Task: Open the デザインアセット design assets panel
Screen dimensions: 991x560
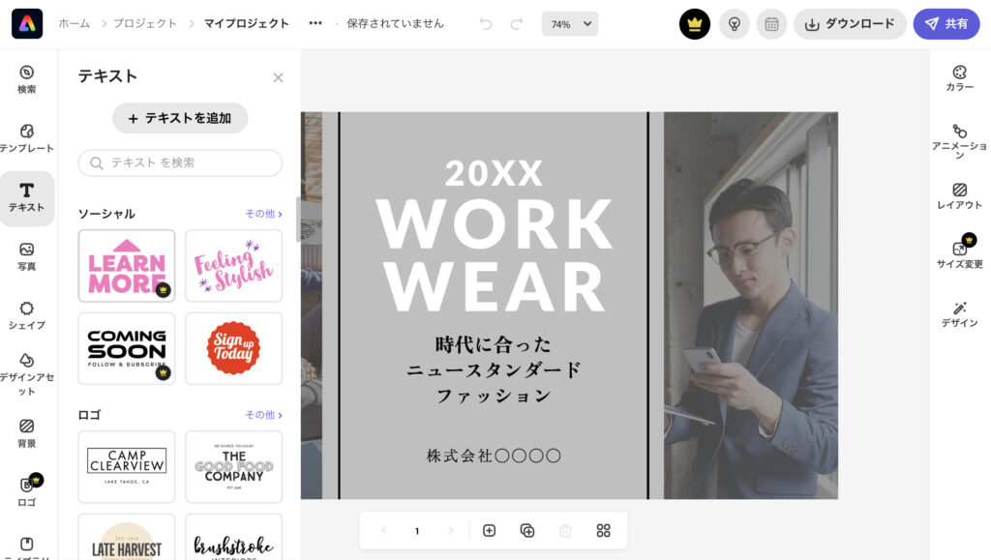Action: pos(26,374)
